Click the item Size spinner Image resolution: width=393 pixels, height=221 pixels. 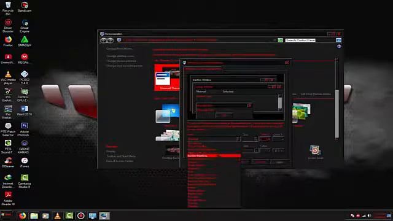(x=256, y=139)
